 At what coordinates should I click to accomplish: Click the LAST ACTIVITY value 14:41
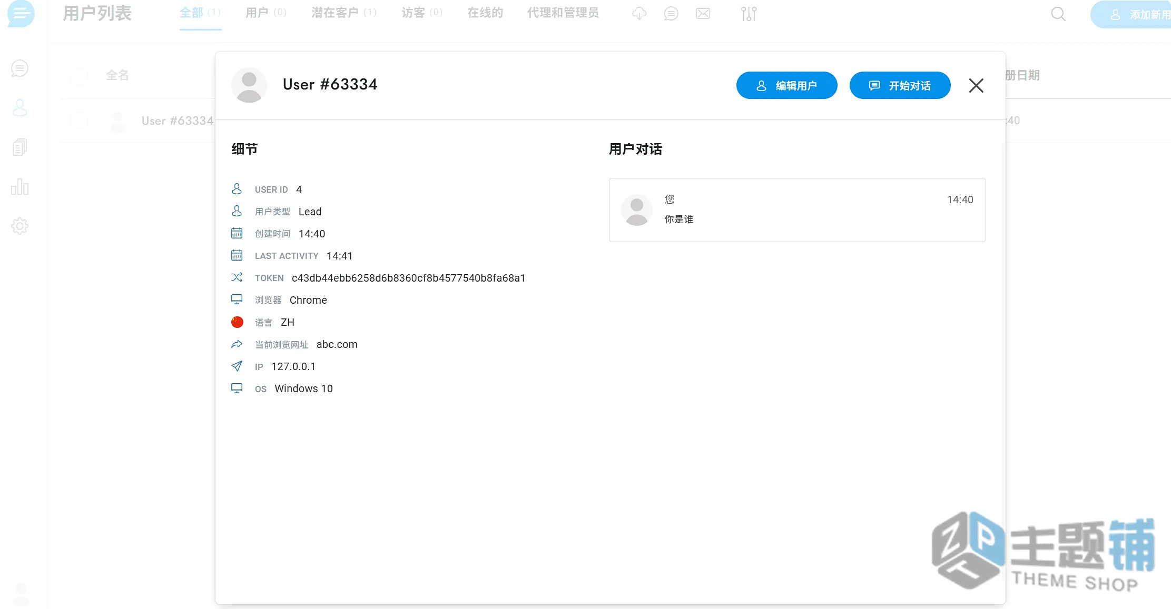pos(340,256)
